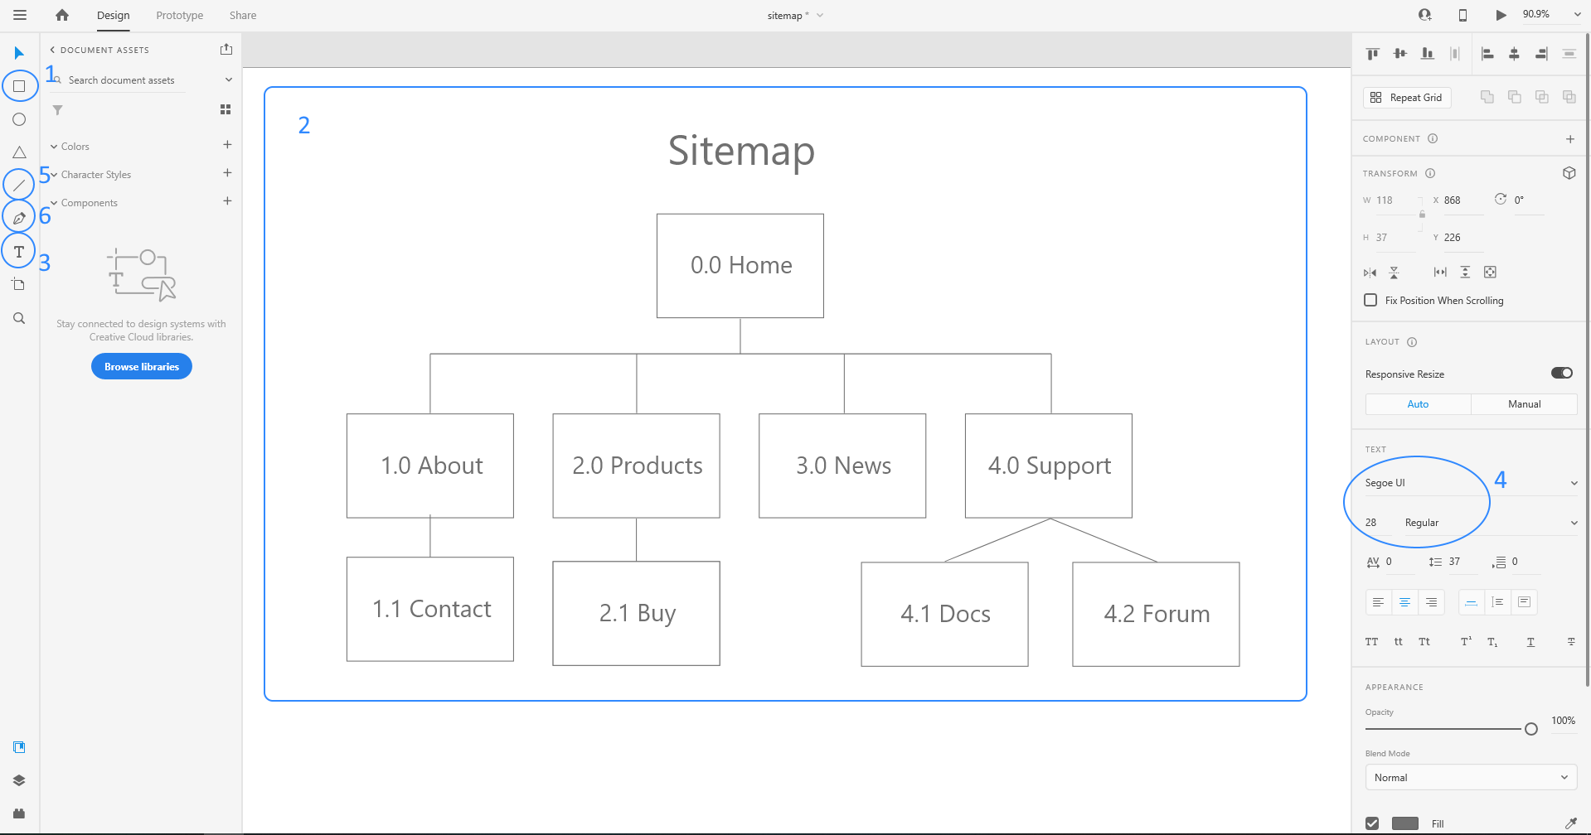Click the desktop preview play icon
Screen dimensions: 1591x835
[1501, 15]
